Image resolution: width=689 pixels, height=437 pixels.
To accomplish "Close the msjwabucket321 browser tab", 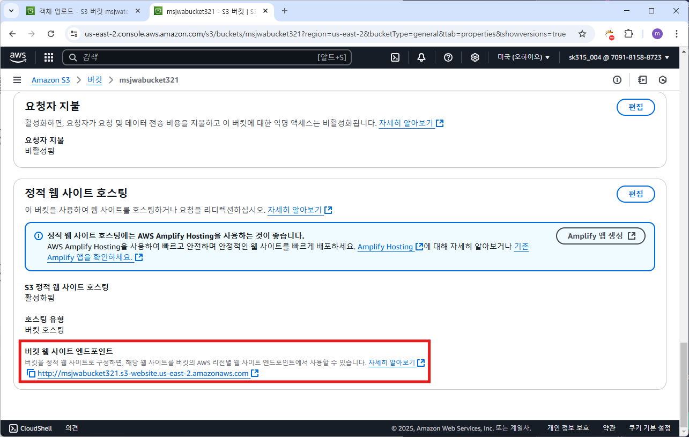I will [x=265, y=11].
